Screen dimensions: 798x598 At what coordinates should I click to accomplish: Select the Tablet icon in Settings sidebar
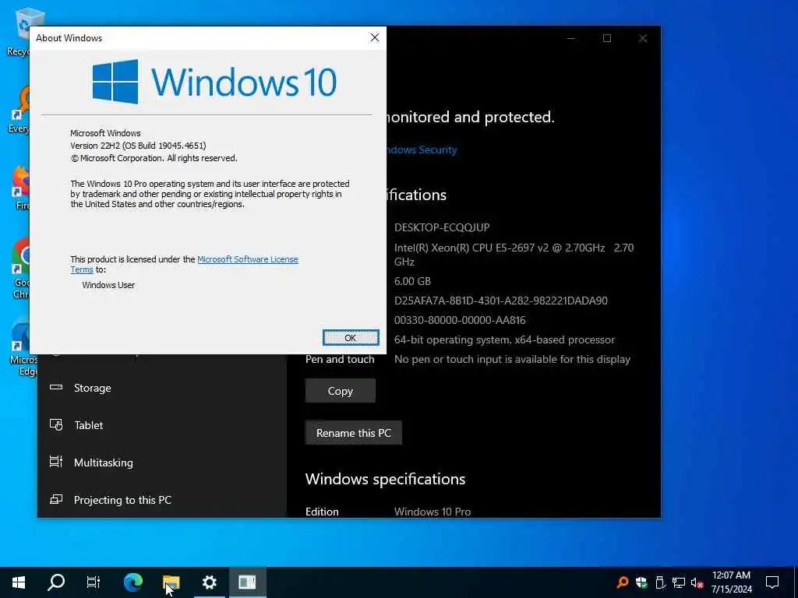point(56,424)
